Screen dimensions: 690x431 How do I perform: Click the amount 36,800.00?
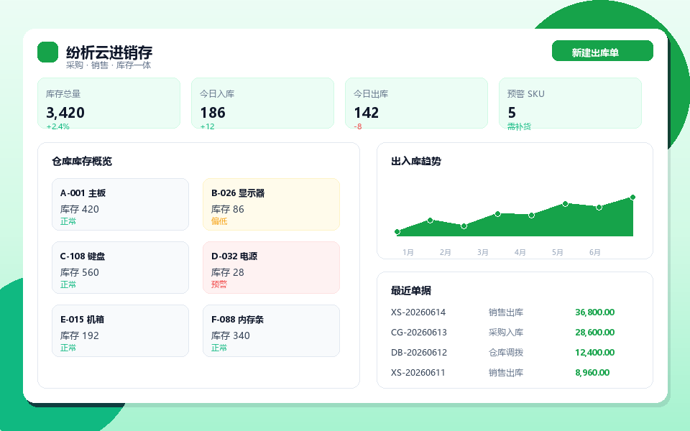(x=595, y=312)
